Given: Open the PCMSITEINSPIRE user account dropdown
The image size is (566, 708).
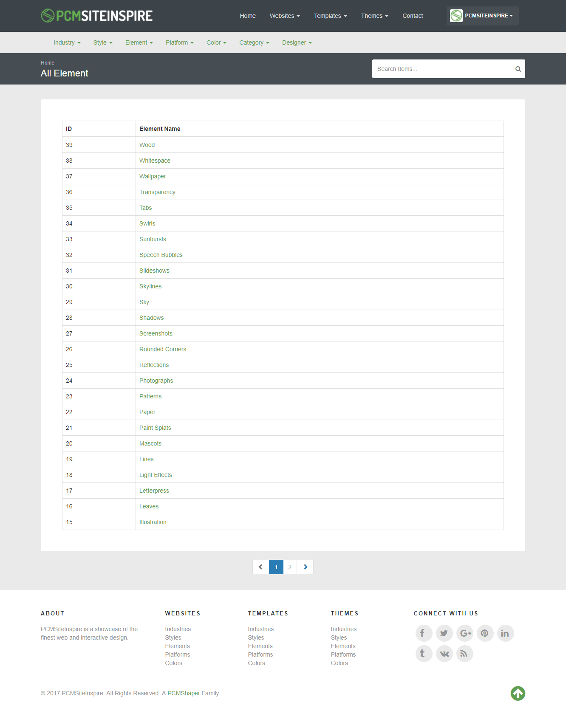Looking at the screenshot, I should click(x=482, y=16).
